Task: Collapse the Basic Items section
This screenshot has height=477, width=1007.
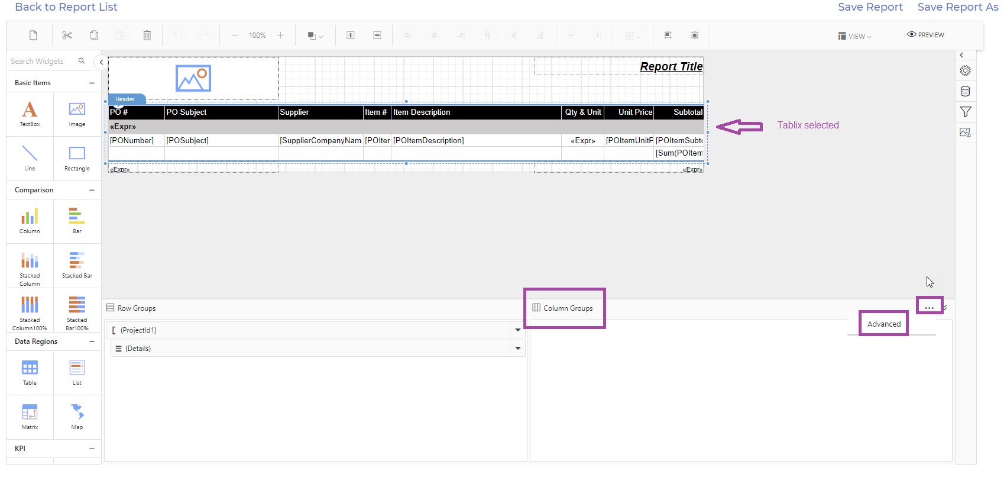Action: [92, 83]
